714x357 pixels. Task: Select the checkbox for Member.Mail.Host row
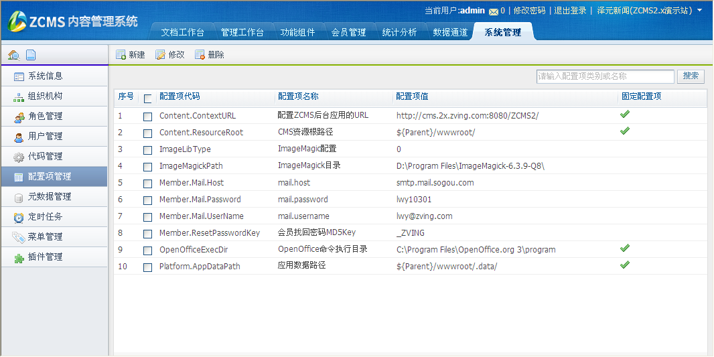(147, 184)
